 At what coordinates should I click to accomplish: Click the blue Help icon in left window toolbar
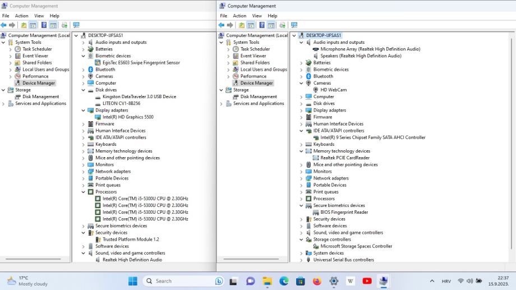coord(43,25)
